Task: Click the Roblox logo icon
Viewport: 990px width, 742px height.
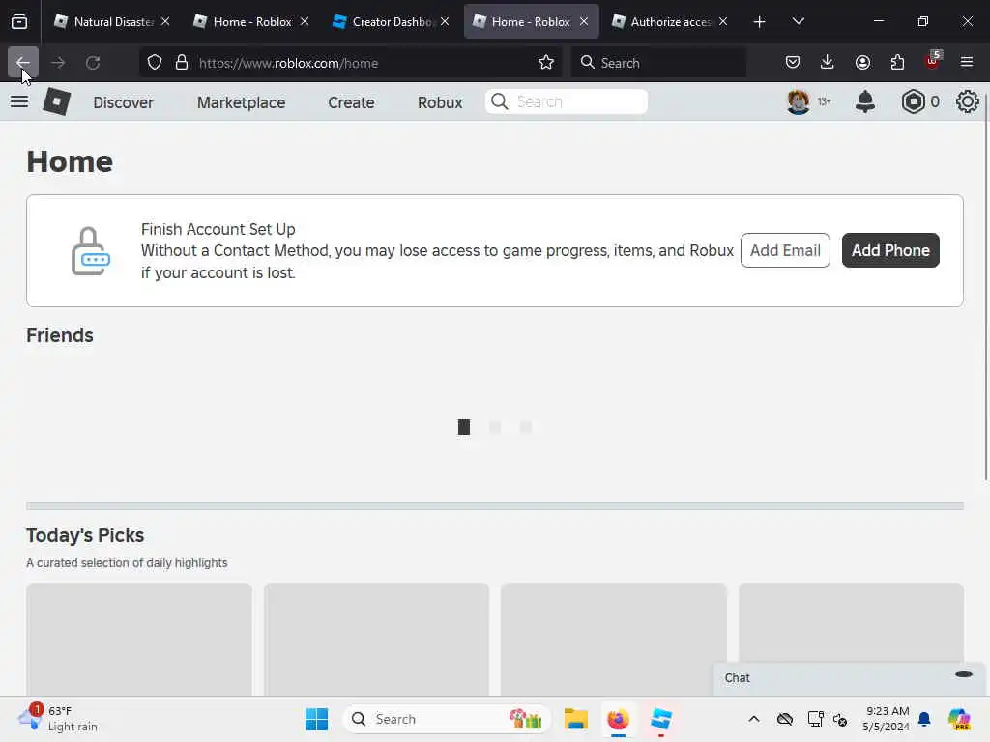Action: pos(57,101)
